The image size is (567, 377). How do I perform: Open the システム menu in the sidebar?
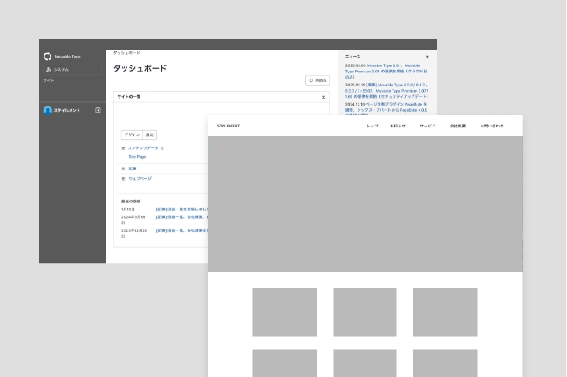point(72,70)
